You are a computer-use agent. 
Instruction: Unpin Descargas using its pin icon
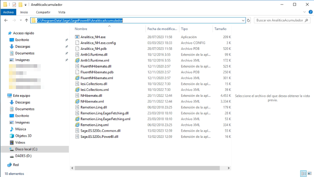coord(67,46)
